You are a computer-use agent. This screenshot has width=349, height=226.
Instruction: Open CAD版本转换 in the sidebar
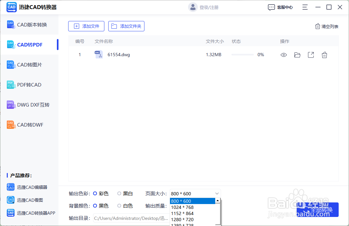tap(29, 25)
